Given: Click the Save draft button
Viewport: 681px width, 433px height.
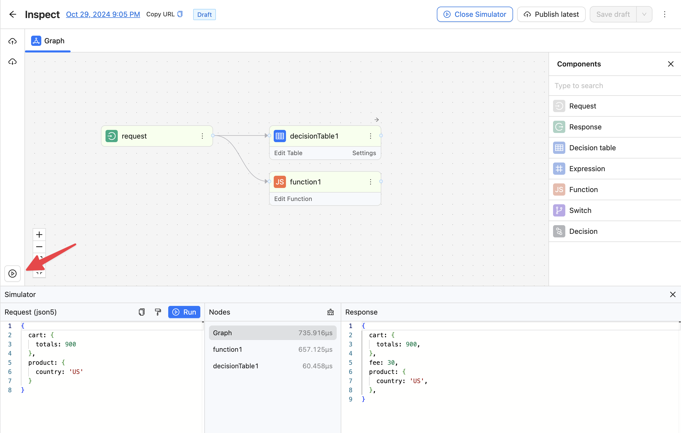Looking at the screenshot, I should [613, 15].
